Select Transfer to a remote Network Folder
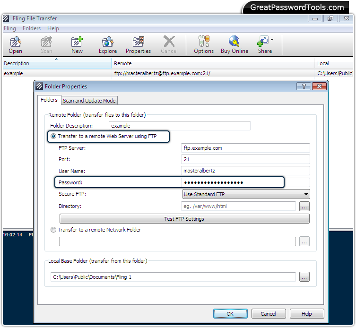 [53, 230]
